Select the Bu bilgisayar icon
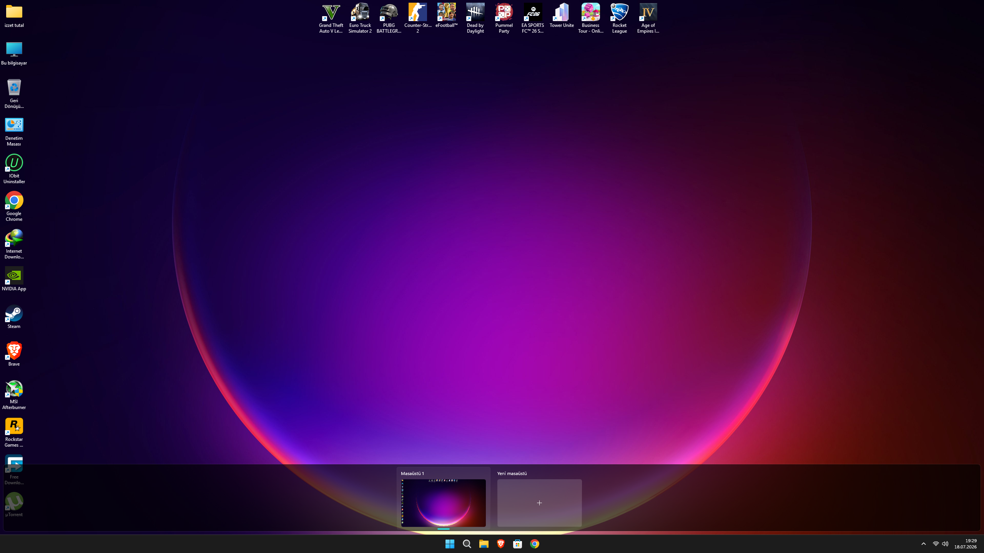The image size is (984, 553). [x=14, y=53]
